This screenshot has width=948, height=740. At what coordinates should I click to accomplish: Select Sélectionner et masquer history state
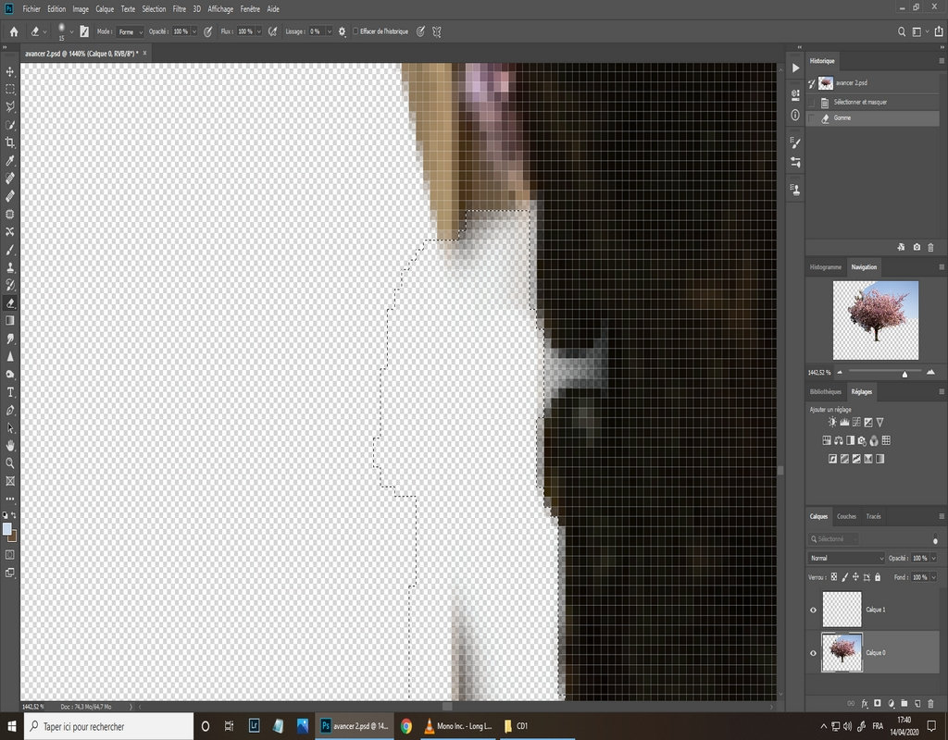click(x=872, y=102)
